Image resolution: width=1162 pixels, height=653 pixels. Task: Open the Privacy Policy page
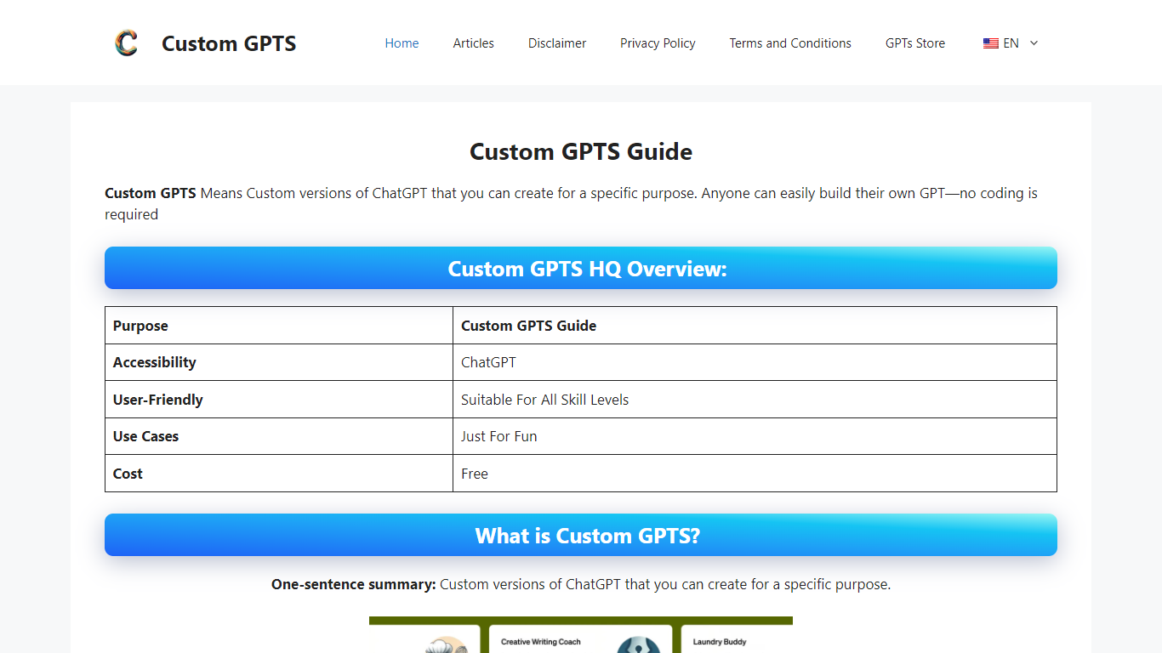(658, 43)
